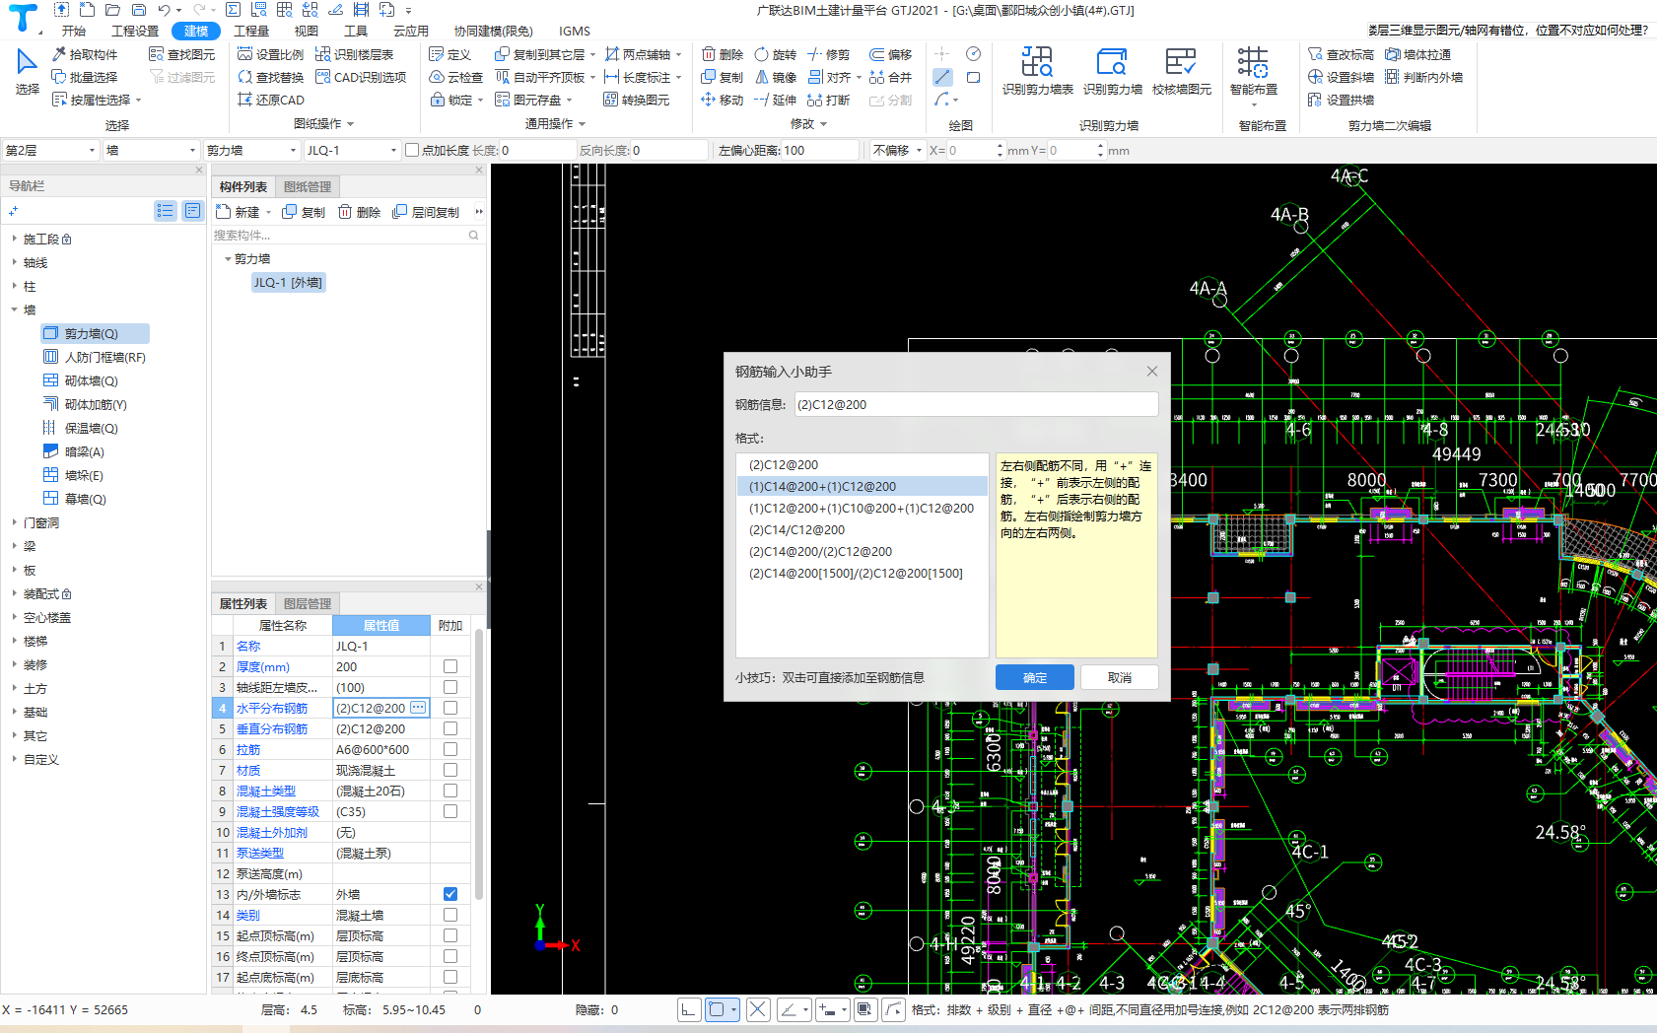The width and height of the screenshot is (1657, 1033).
Task: Switch to the 图纸管理 tab
Action: pyautogui.click(x=308, y=186)
